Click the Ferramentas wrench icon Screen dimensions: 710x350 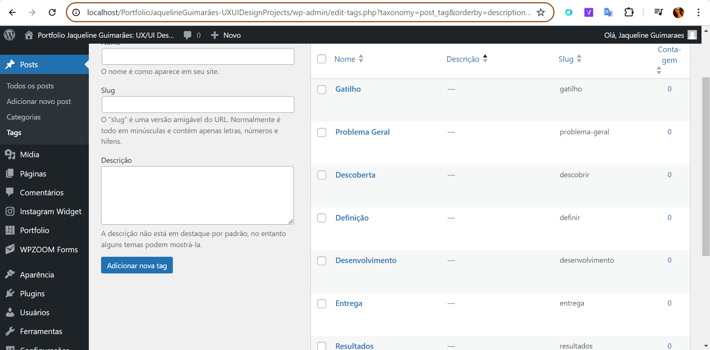[x=10, y=331]
